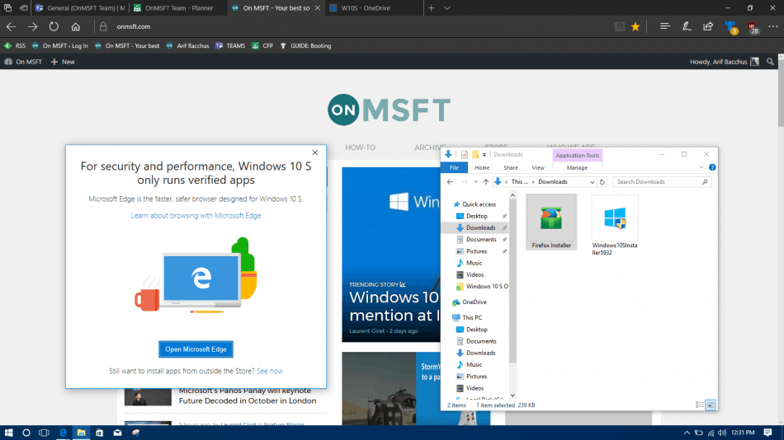The image size is (784, 440).
Task: Select Documents under Quick access
Action: point(480,239)
